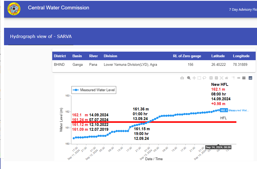The image size is (257, 169).
Task: Click the Autoscale icon
Action: [221, 78]
